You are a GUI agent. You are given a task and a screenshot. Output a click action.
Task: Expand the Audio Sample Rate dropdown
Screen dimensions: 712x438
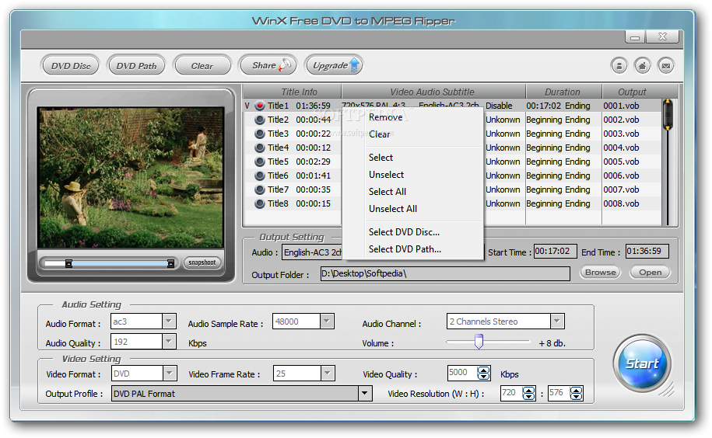click(x=327, y=322)
